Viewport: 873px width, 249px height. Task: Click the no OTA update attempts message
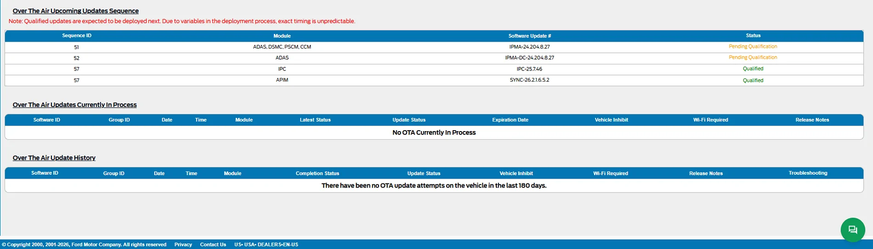pos(434,186)
